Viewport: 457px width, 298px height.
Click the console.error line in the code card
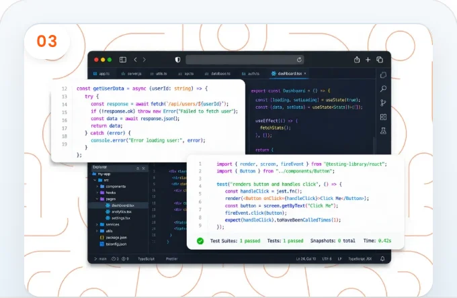tap(148, 140)
